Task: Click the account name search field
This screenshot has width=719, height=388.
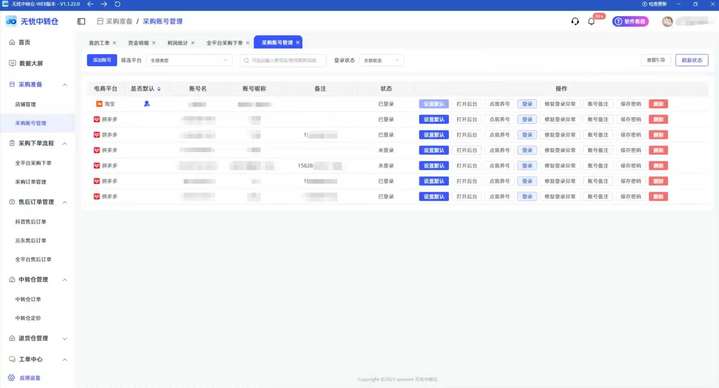Action: point(283,60)
